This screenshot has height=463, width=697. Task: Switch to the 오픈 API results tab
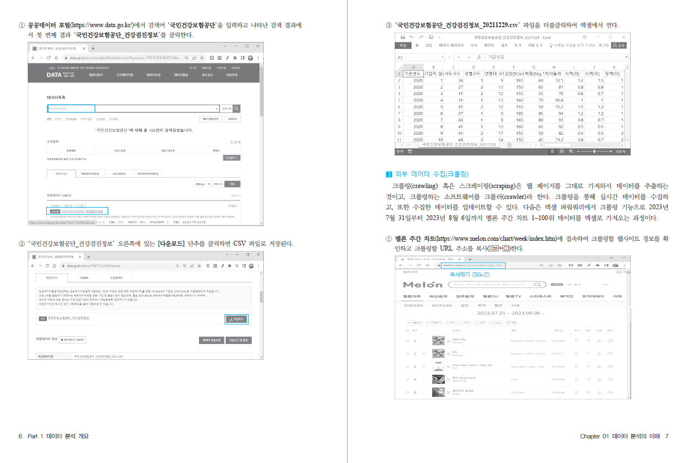click(119, 173)
